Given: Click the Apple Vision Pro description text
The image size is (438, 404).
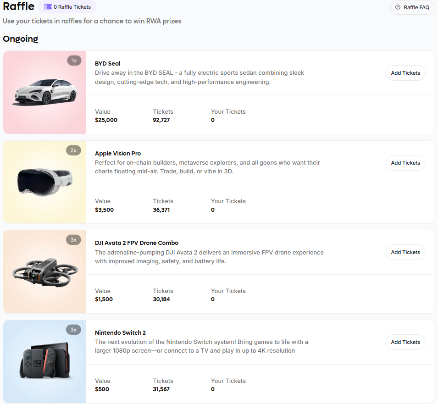Looking at the screenshot, I should (207, 167).
